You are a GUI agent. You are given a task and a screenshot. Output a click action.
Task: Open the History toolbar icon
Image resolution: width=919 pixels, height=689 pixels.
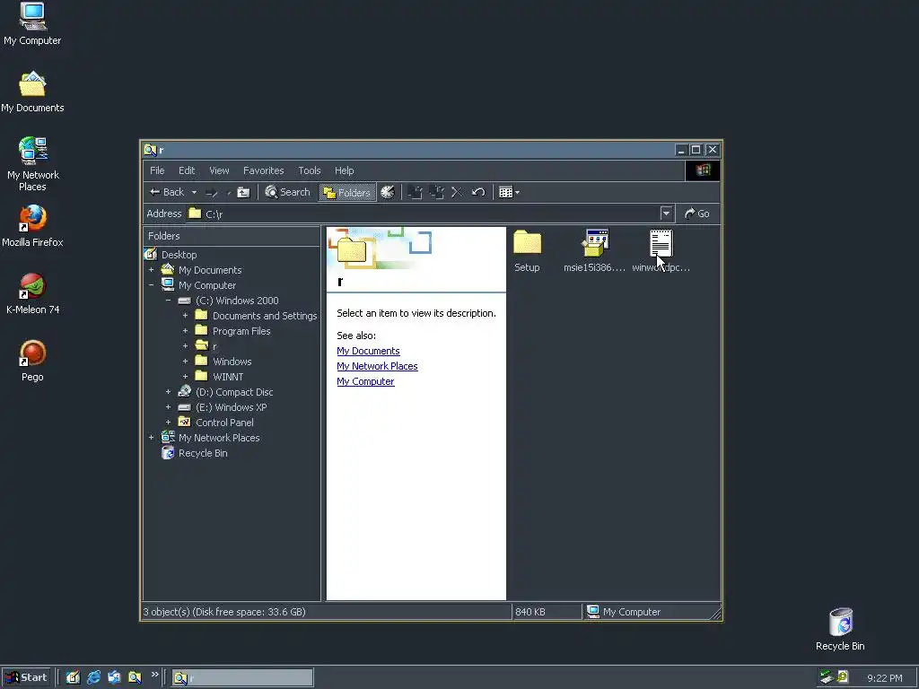(388, 192)
